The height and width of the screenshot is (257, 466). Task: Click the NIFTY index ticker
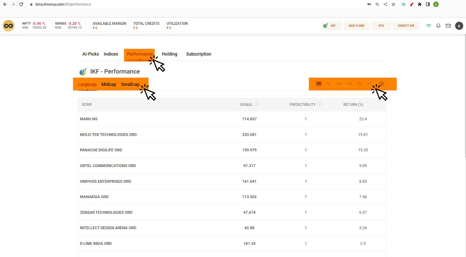[x=35, y=26]
